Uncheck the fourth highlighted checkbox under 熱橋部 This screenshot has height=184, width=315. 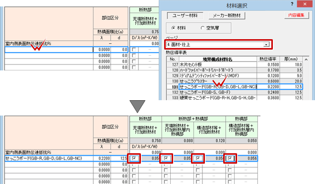click(x=230, y=158)
